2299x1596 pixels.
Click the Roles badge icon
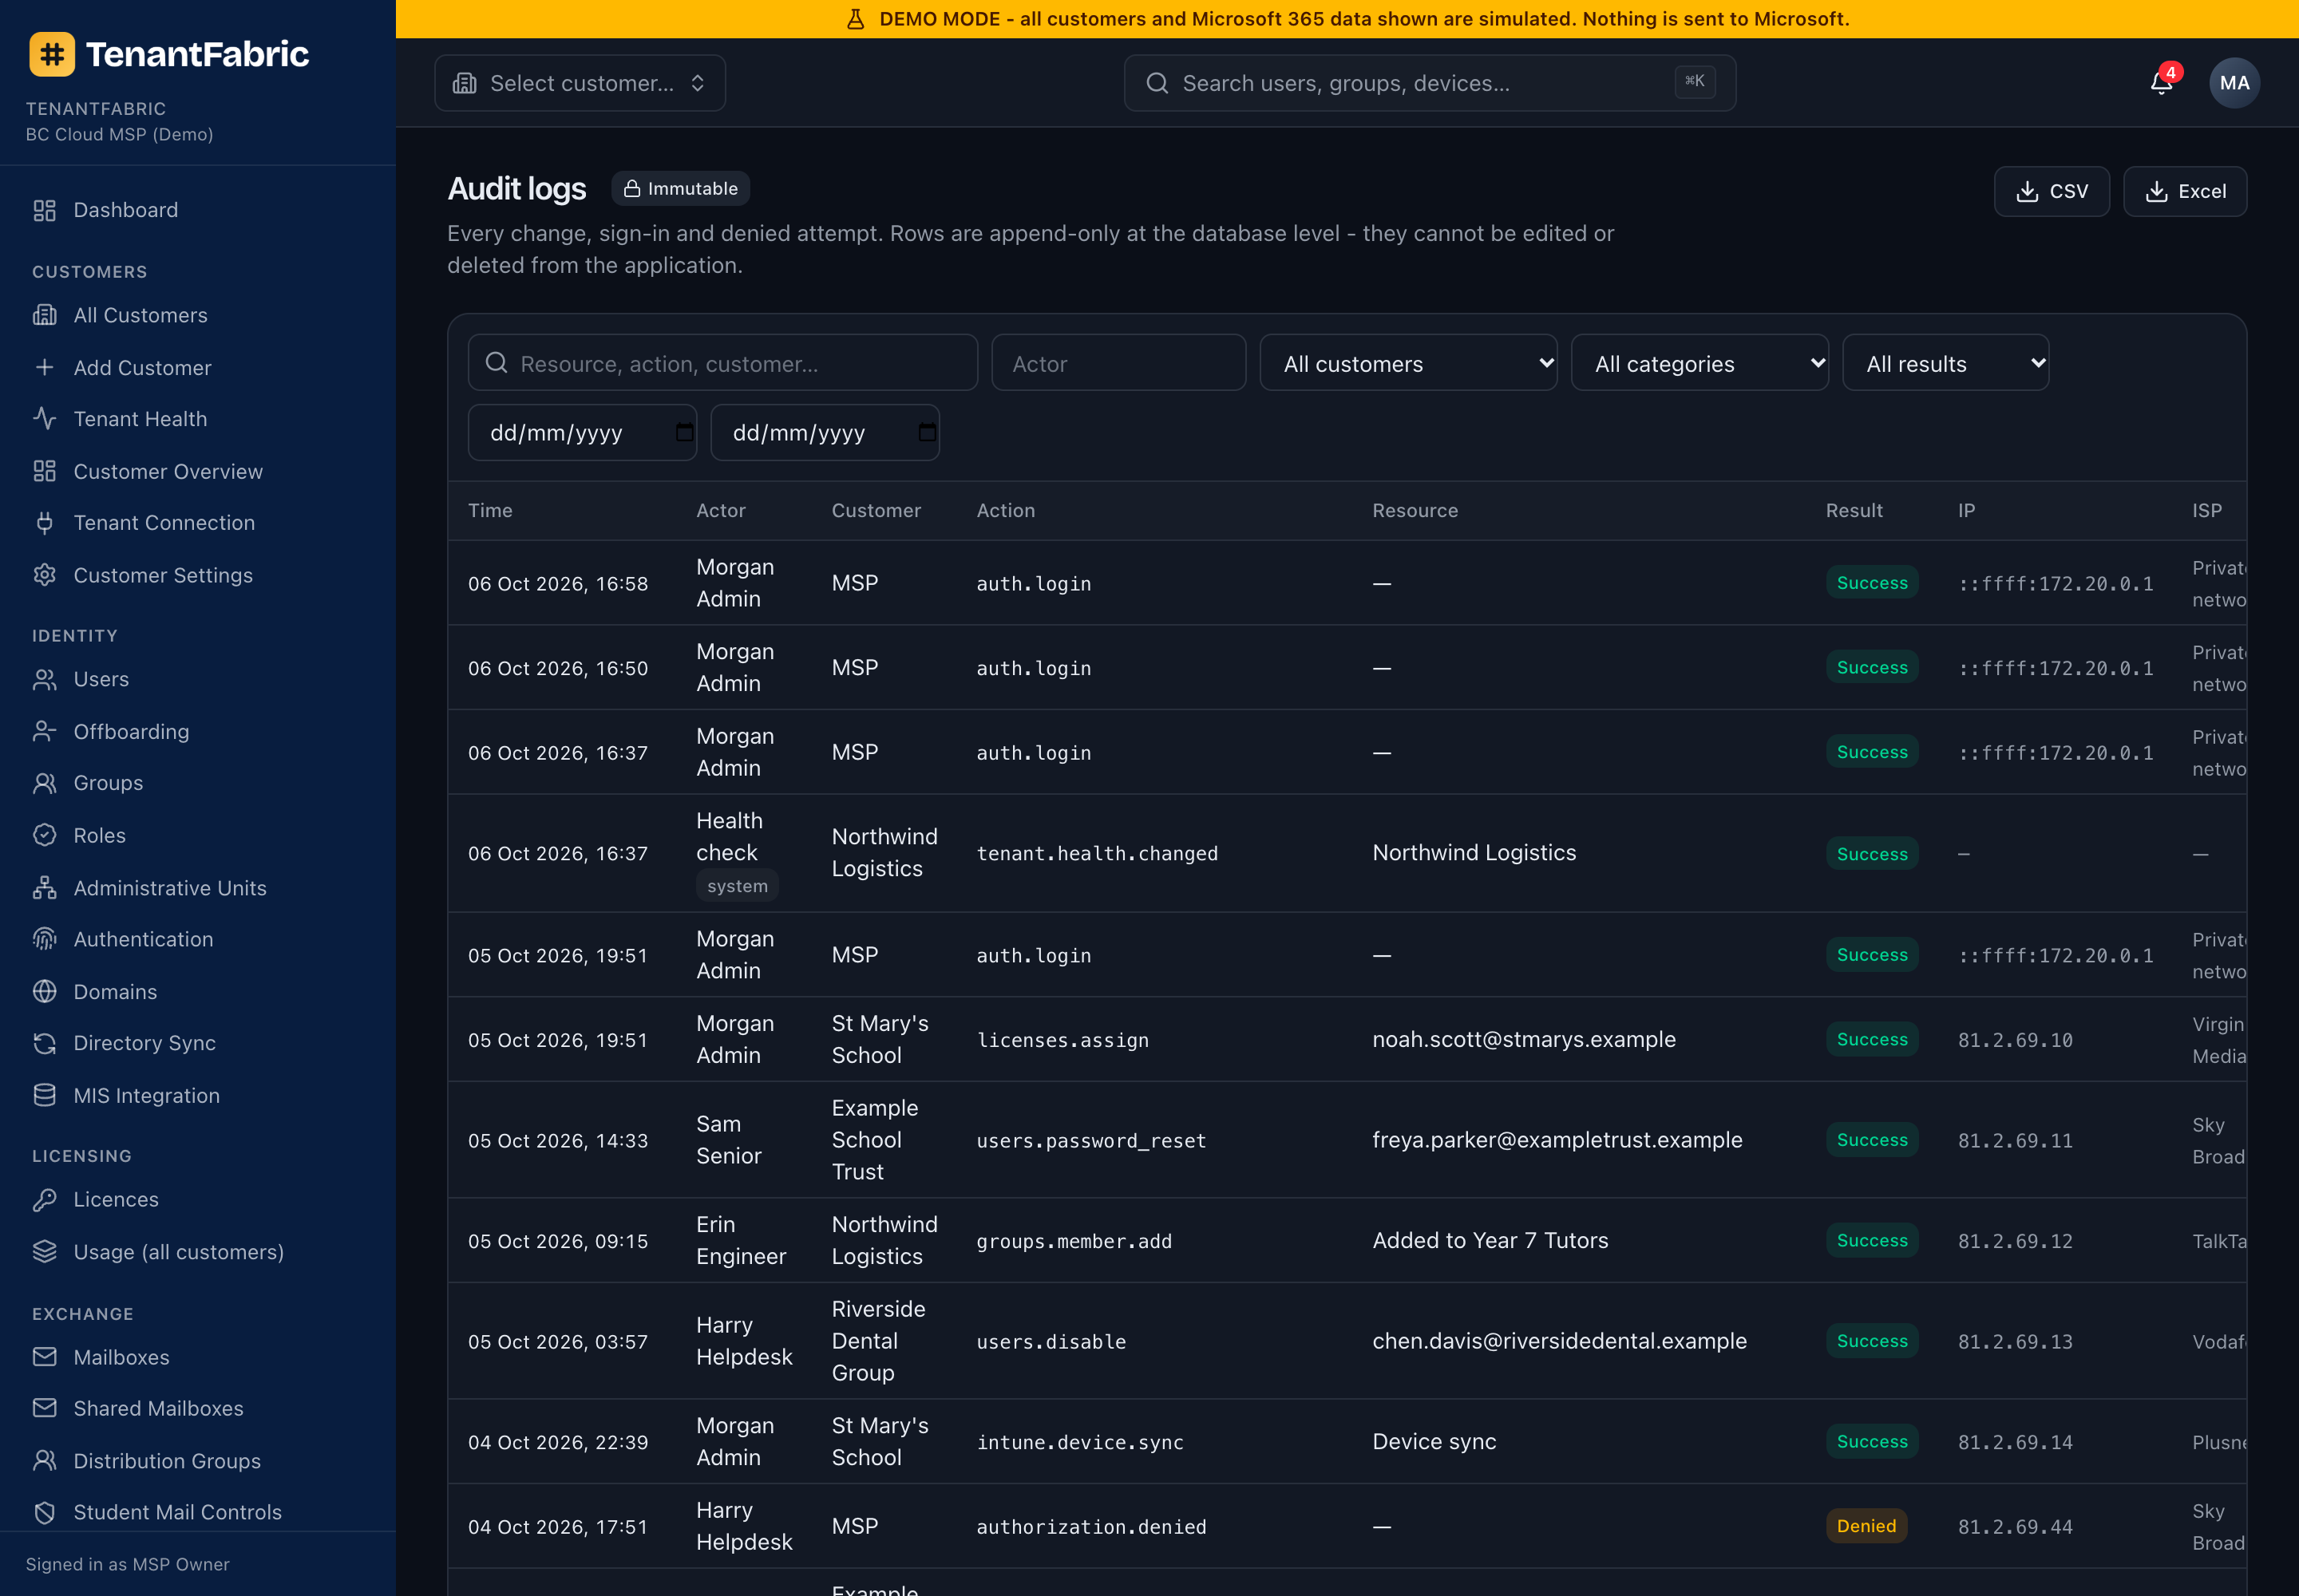(44, 835)
